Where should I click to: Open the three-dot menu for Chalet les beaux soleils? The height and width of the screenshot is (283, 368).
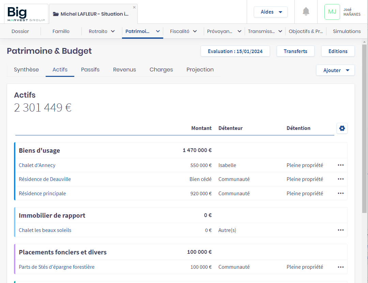(x=341, y=230)
